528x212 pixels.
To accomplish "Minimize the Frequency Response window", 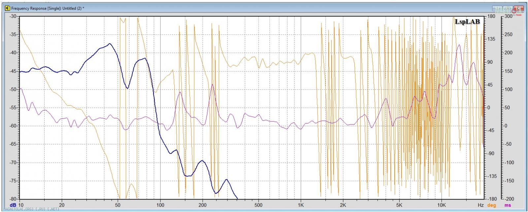I will tap(498, 8).
